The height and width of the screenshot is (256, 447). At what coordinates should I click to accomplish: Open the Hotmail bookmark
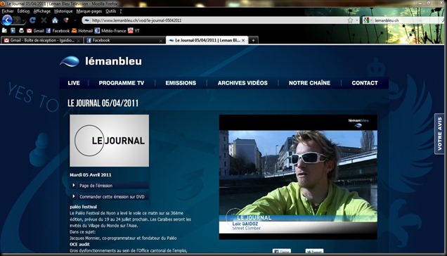click(82, 30)
